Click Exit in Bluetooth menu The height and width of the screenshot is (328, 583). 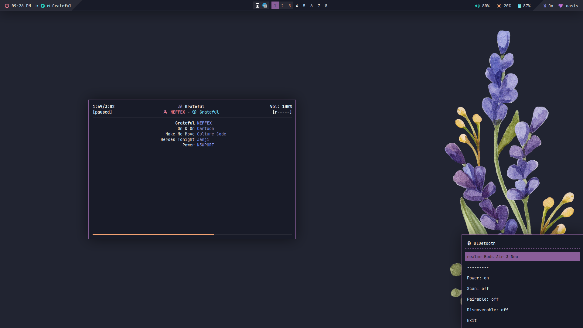pos(472,320)
